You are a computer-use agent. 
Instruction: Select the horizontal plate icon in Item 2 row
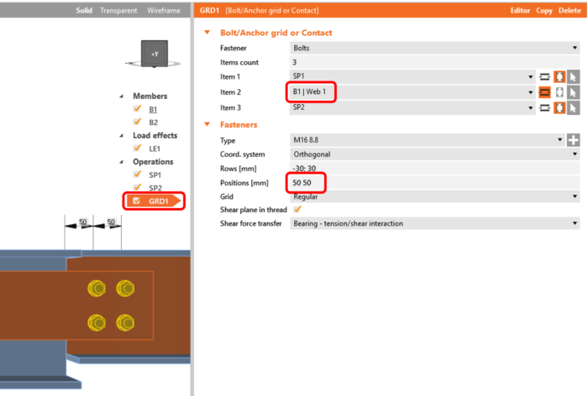[544, 92]
